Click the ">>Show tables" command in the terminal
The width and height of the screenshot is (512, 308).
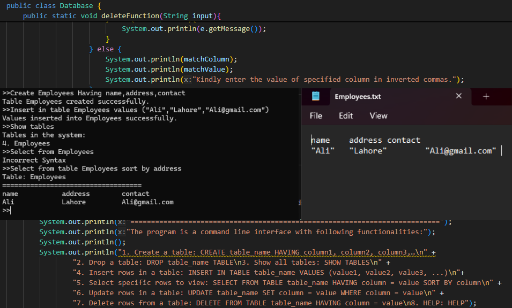pyautogui.click(x=28, y=127)
